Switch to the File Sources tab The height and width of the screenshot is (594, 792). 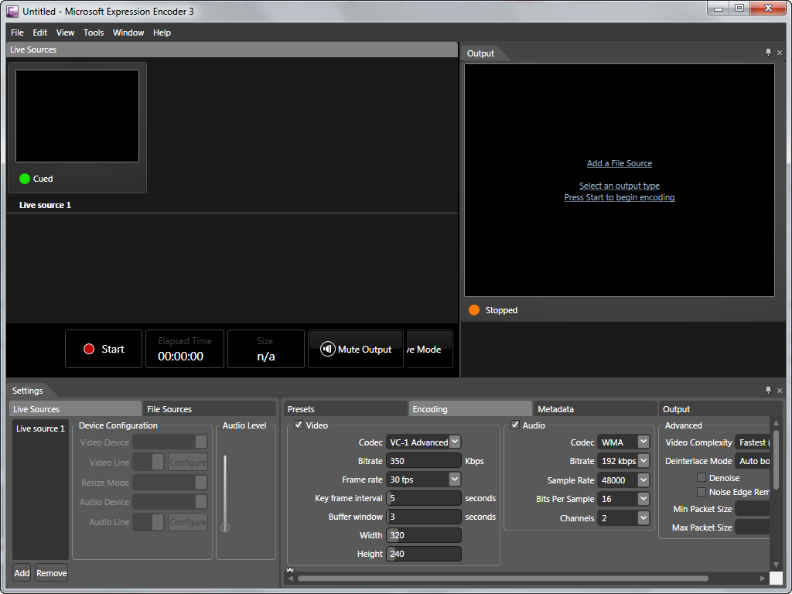(x=209, y=408)
